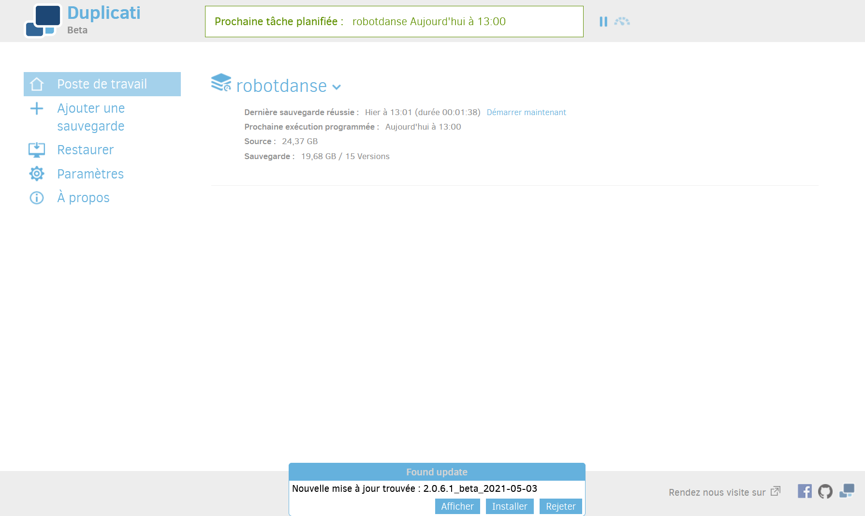
Task: Click the Duplicati title text
Action: (104, 13)
